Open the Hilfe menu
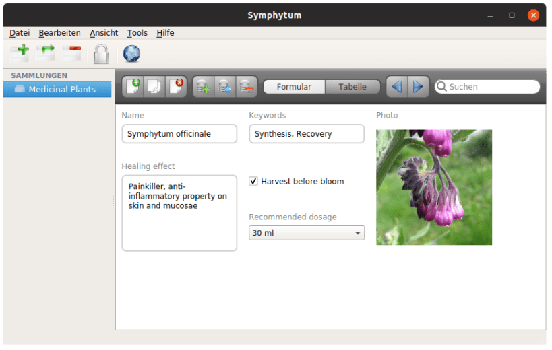The height and width of the screenshot is (350, 552). (165, 33)
